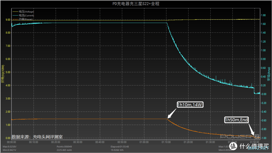Click the cyan Current legend line swatch
The width and height of the screenshot is (272, 153).
tap(15, 15)
